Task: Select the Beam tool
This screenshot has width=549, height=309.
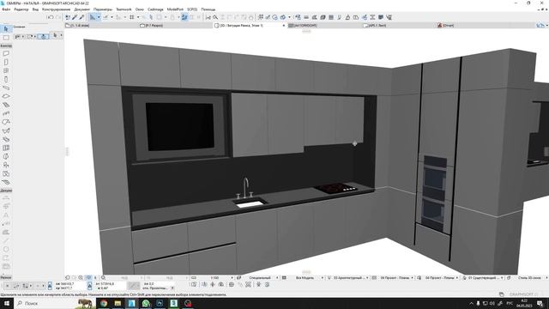Action: click(x=6, y=88)
